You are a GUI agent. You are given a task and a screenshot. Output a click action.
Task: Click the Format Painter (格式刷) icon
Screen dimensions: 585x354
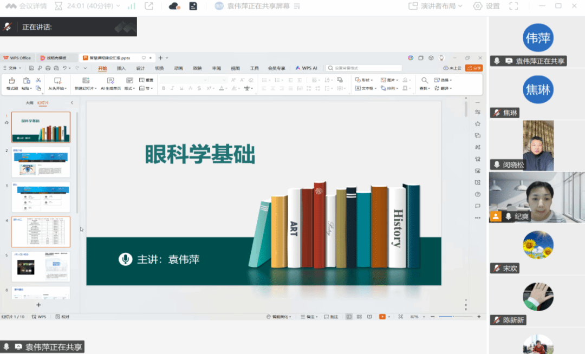12,81
